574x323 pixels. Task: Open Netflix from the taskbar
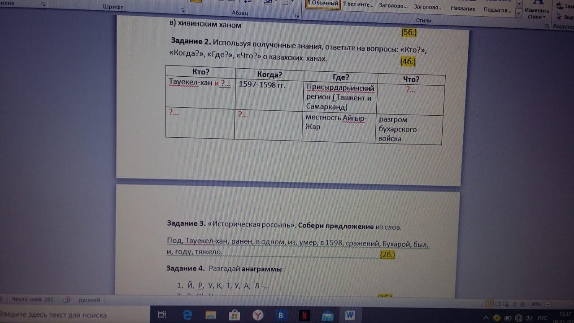pyautogui.click(x=304, y=315)
